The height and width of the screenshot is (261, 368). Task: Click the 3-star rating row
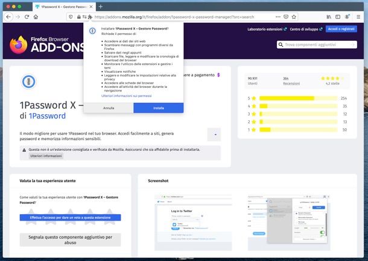(x=297, y=114)
